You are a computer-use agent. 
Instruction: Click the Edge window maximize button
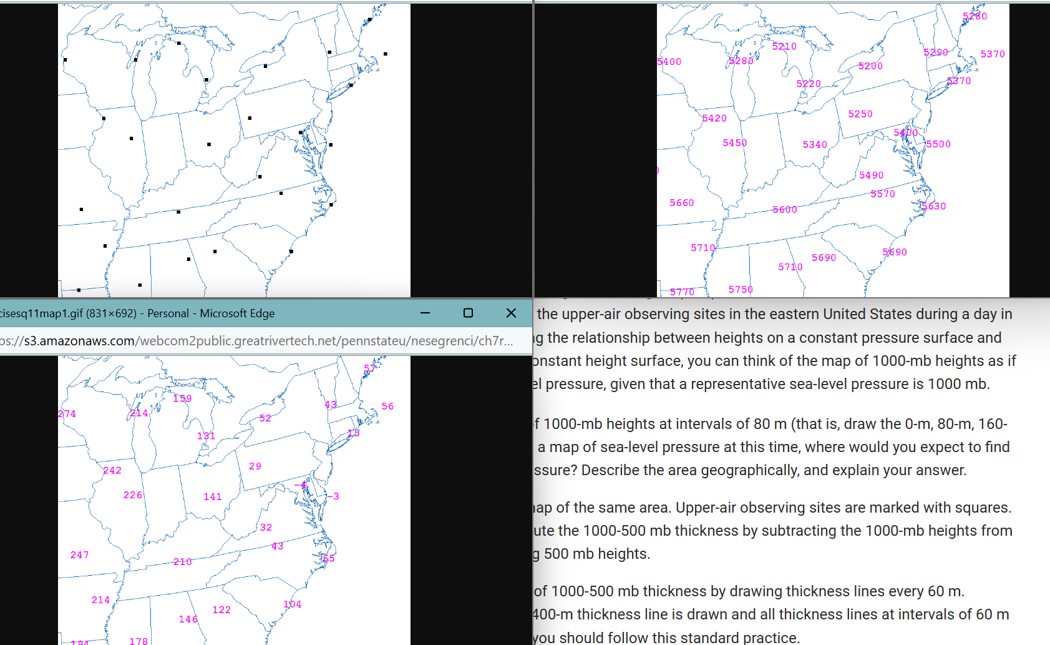pyautogui.click(x=468, y=313)
